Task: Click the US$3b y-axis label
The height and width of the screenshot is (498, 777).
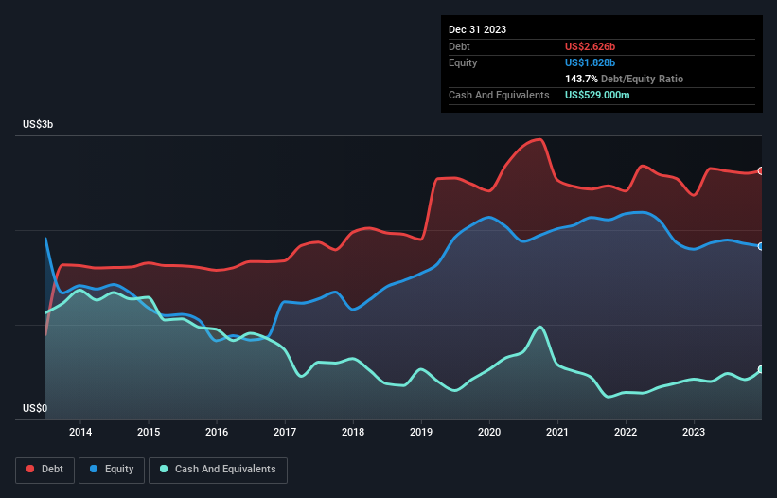Action: tap(38, 124)
